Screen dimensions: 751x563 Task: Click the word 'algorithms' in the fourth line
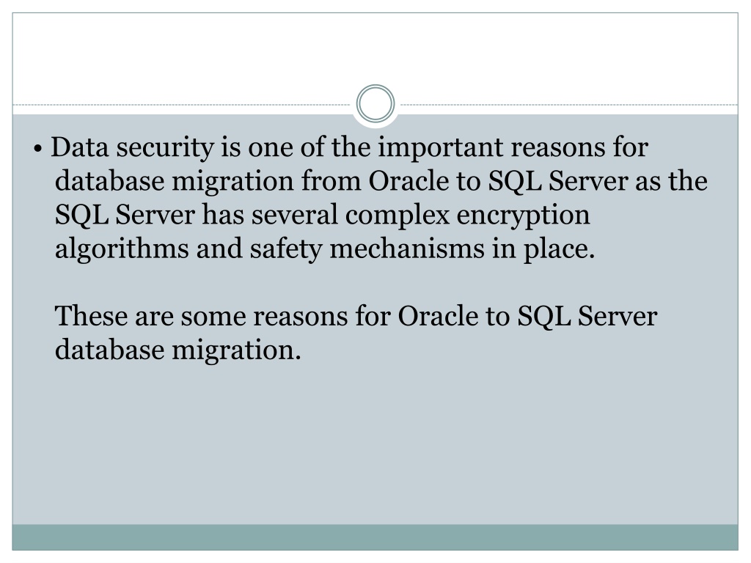click(122, 249)
